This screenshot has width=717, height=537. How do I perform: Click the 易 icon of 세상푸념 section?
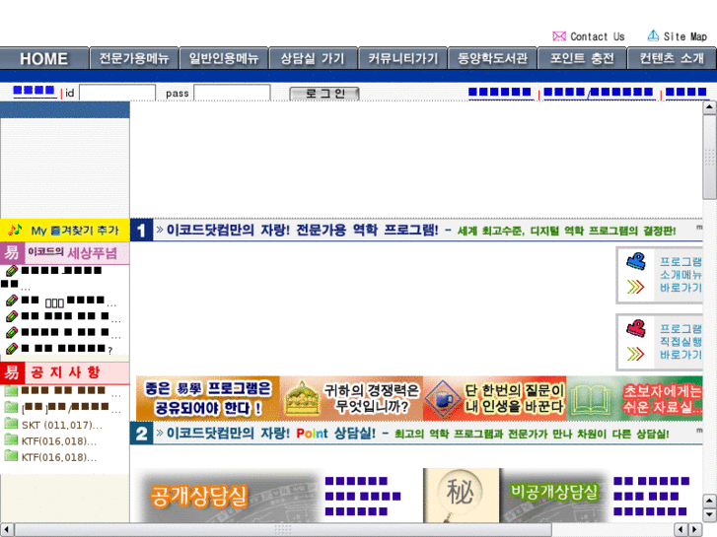tap(12, 252)
